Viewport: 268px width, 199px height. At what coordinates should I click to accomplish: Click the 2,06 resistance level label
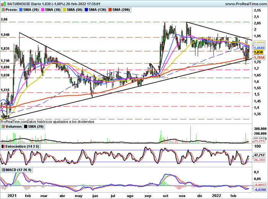click(4, 19)
